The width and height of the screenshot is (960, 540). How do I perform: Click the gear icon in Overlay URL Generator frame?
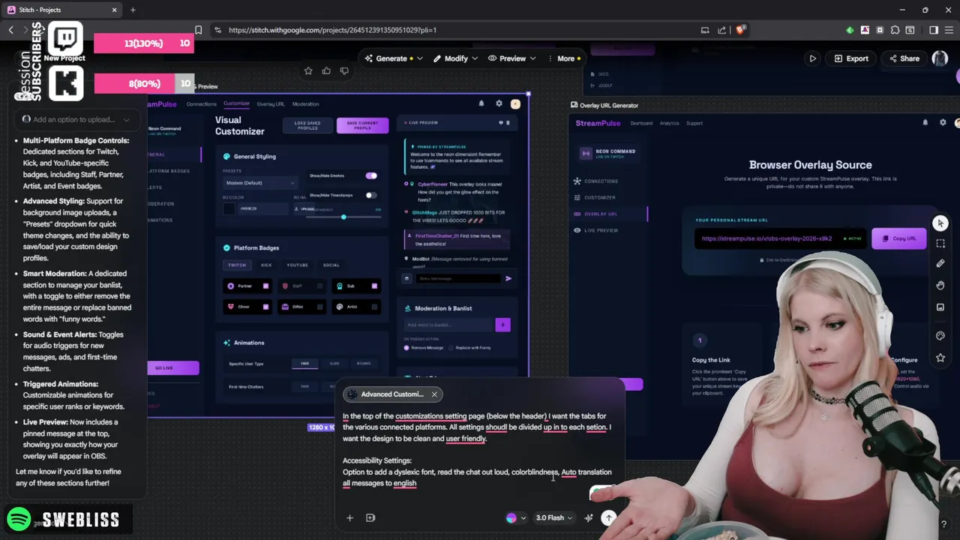tap(943, 122)
